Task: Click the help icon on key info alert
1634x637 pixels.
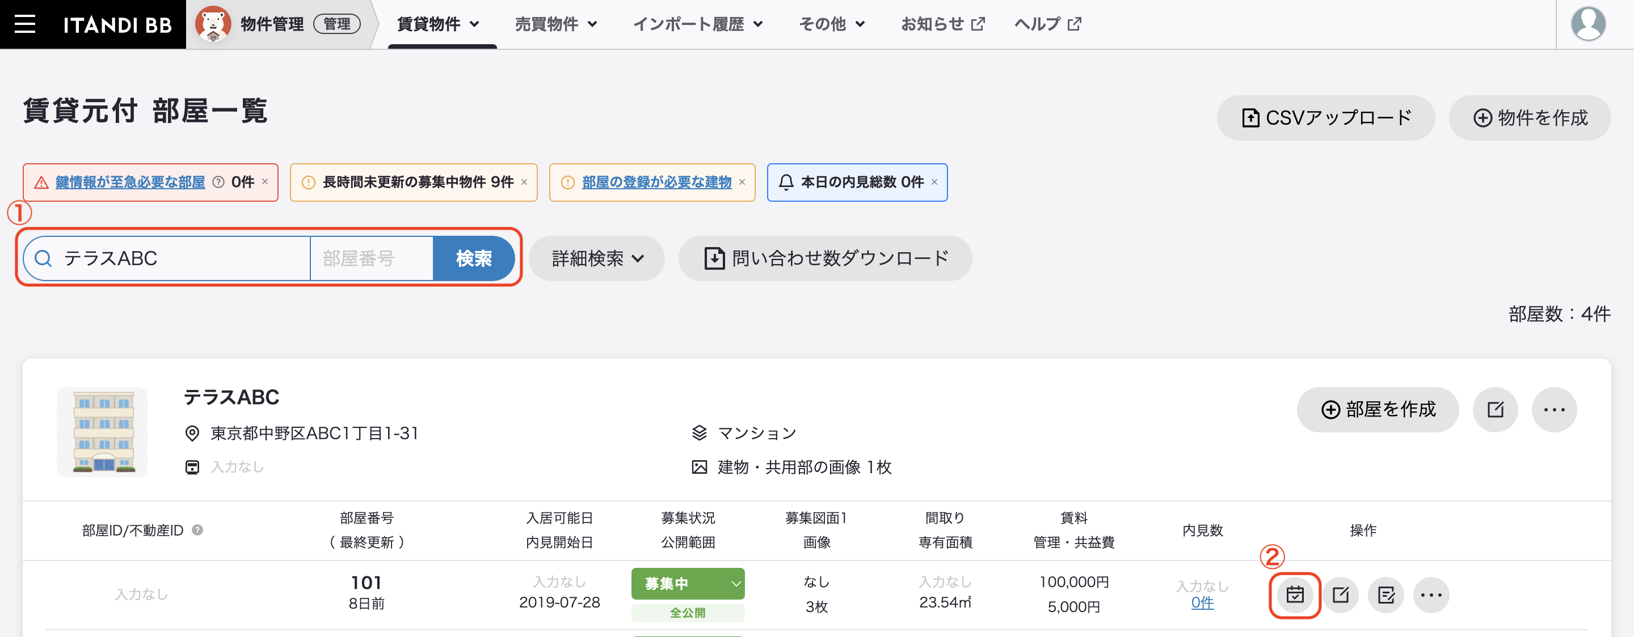Action: (x=218, y=182)
